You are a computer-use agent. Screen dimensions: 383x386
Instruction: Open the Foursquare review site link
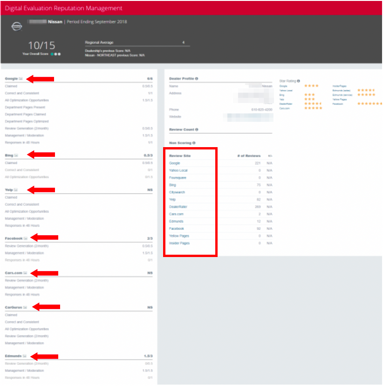178,177
